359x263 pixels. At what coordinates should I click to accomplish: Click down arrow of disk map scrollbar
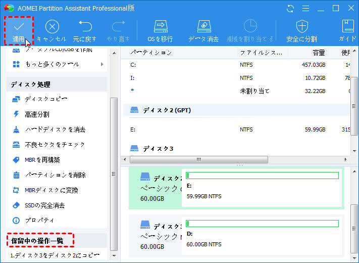tap(354, 258)
